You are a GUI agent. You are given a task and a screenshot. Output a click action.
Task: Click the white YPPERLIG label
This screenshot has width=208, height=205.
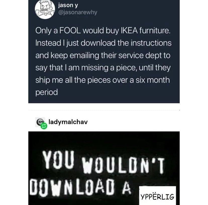158,196
